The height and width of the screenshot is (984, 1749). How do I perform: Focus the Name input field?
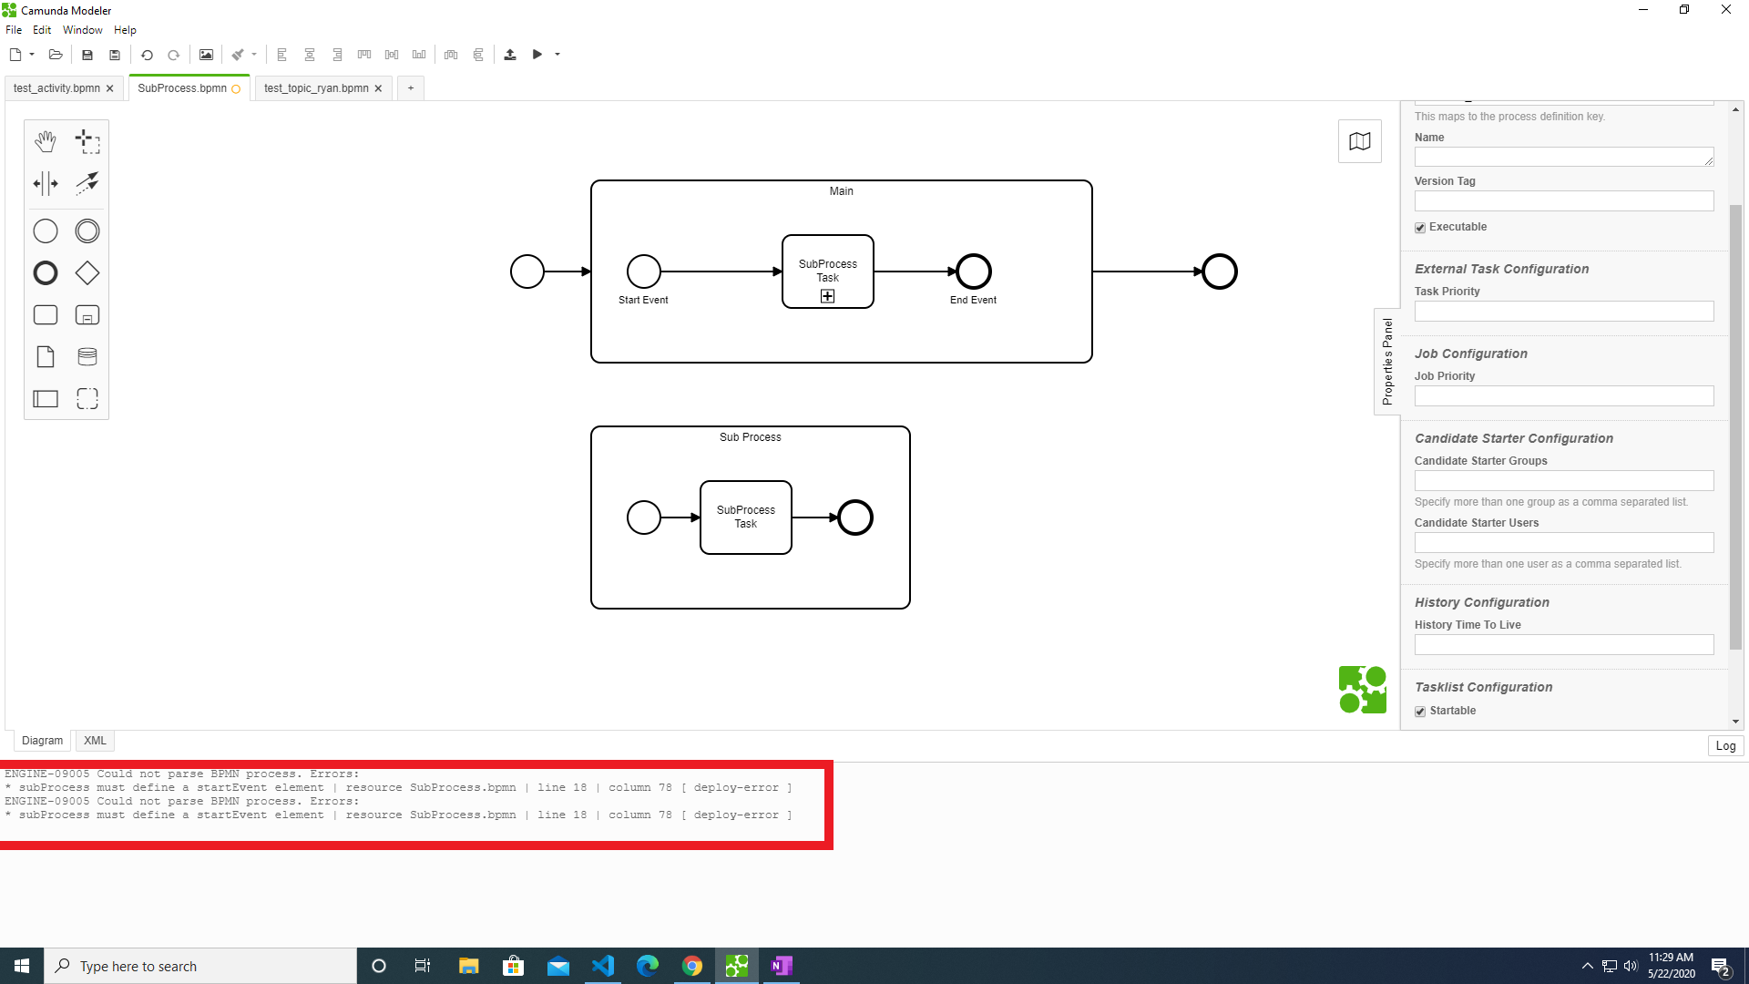[x=1564, y=158]
